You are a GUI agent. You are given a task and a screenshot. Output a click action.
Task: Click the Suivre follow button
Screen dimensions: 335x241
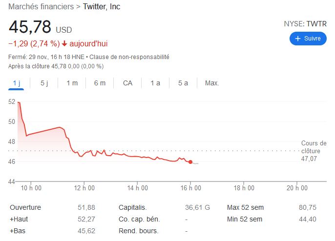coord(308,38)
